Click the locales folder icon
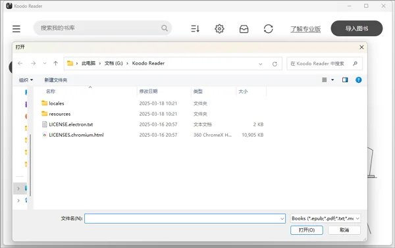This screenshot has height=248, width=395. click(x=45, y=103)
